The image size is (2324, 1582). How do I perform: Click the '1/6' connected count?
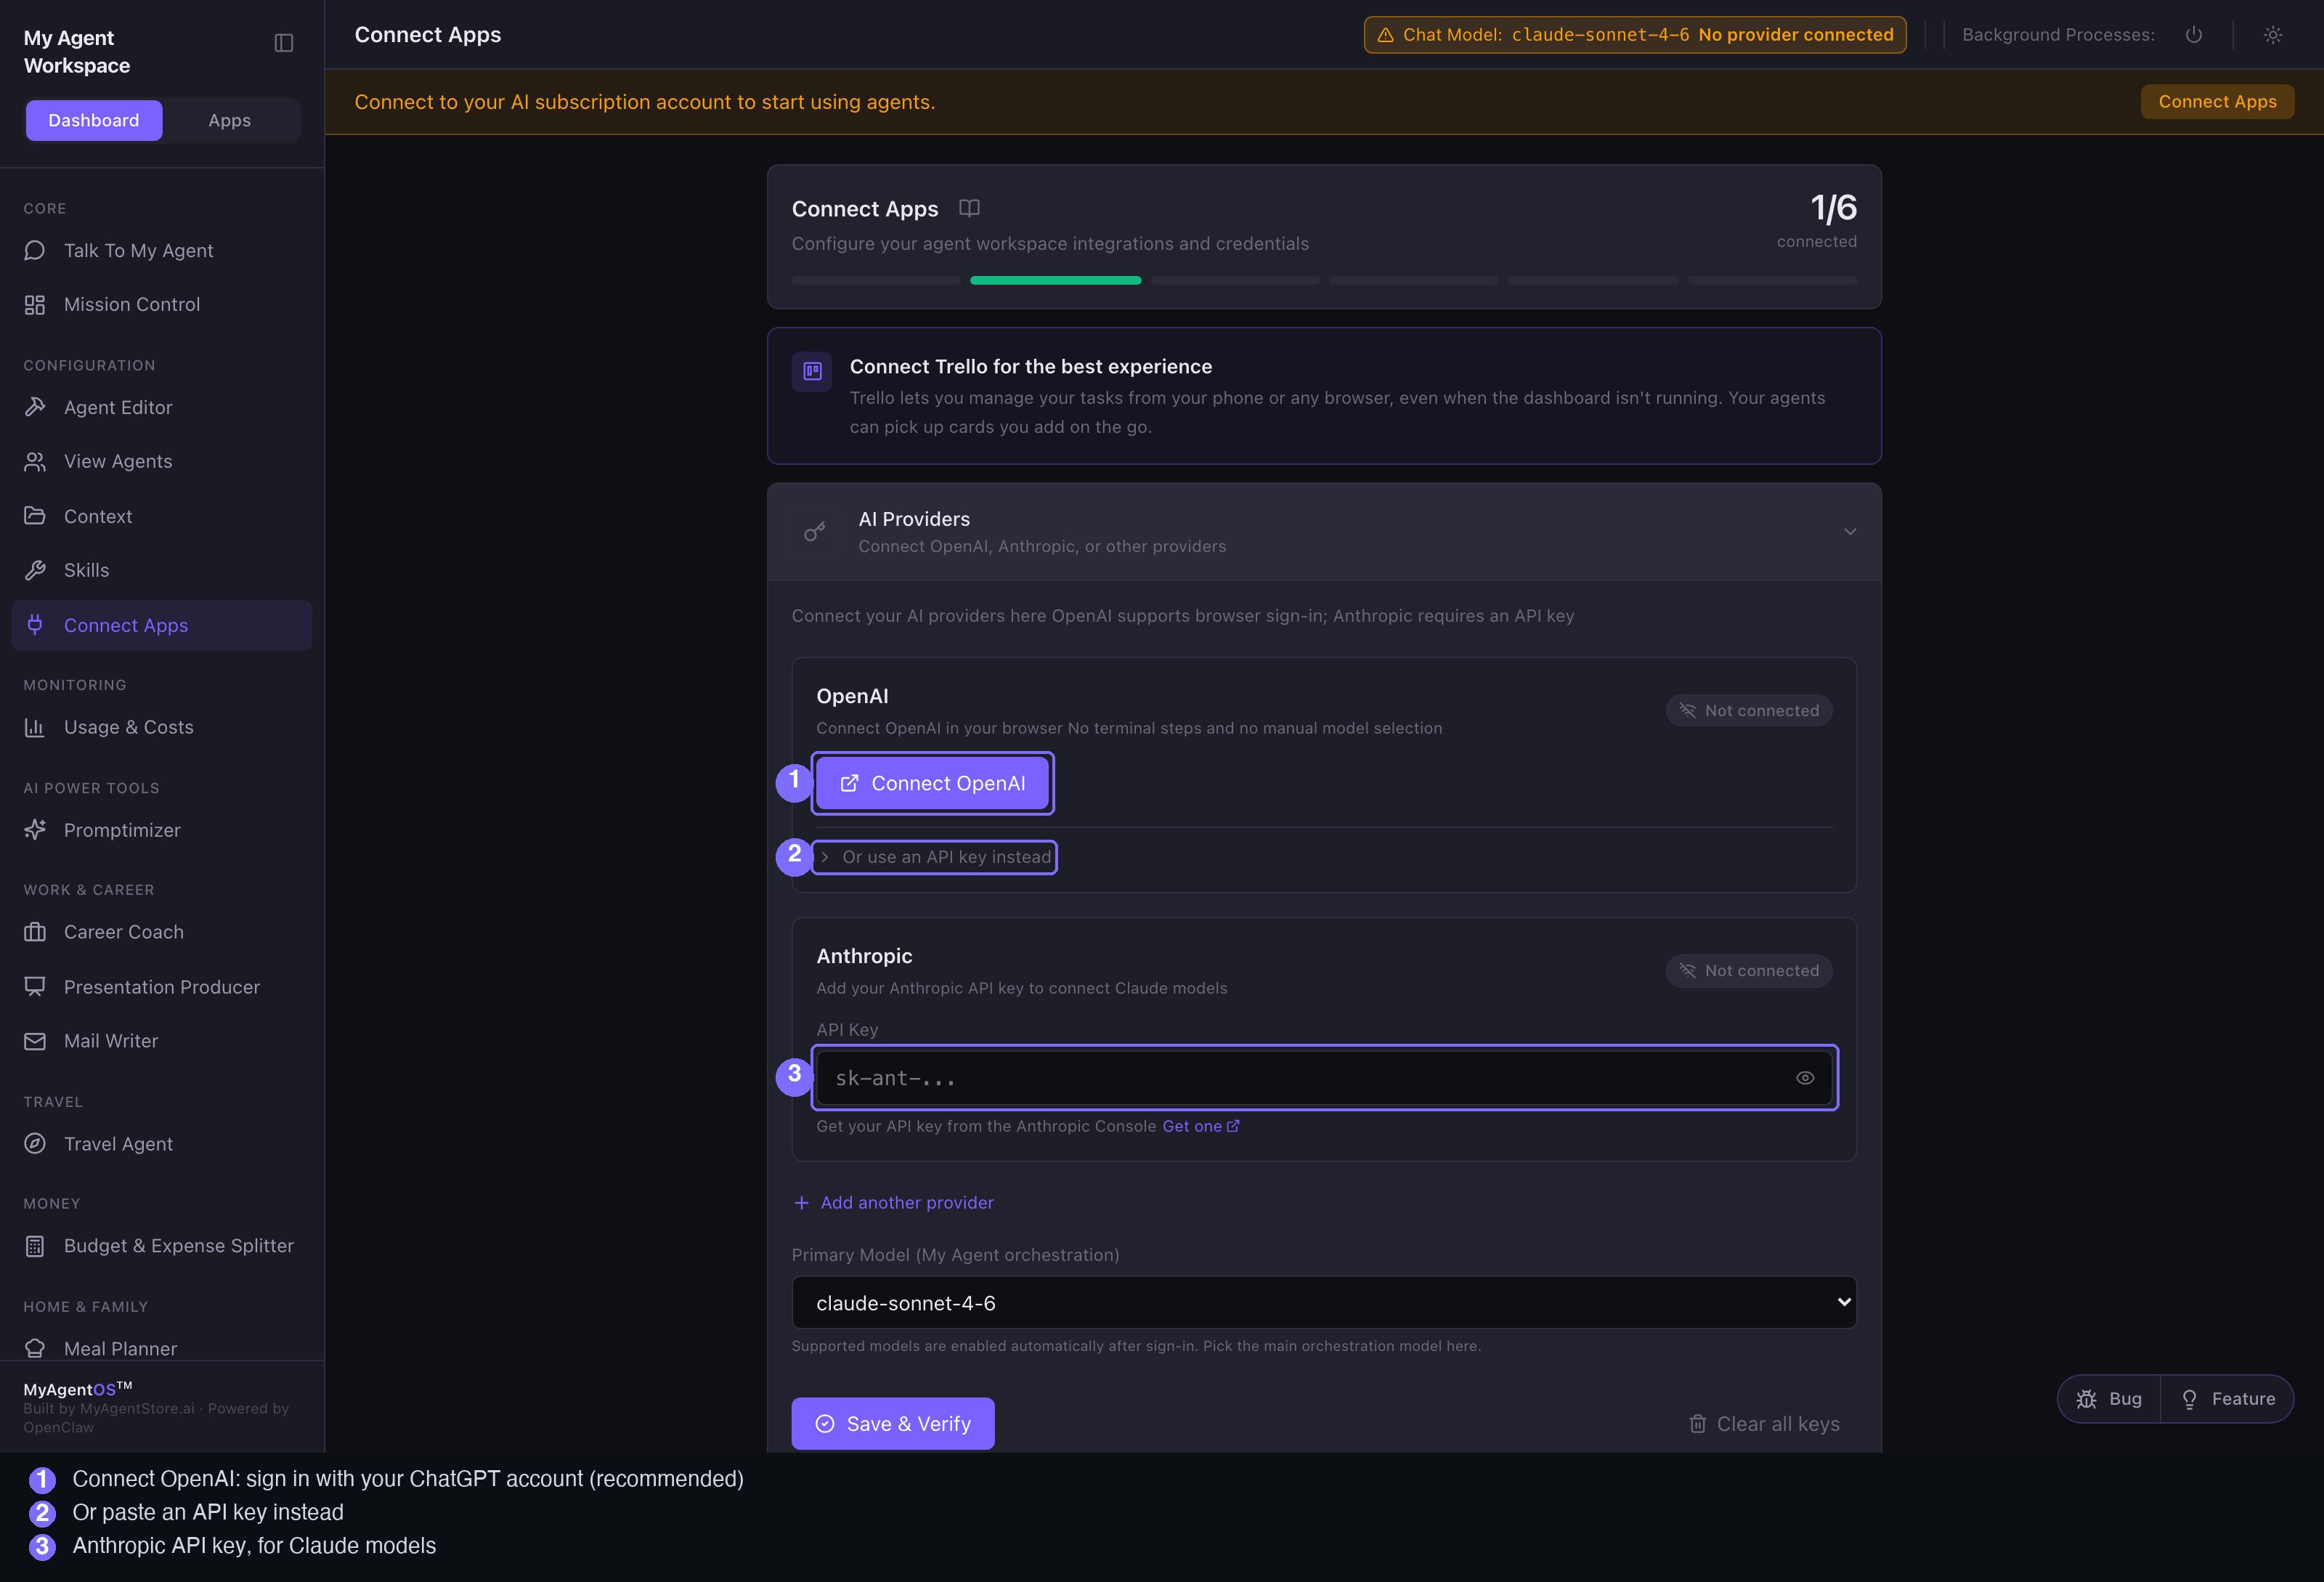click(x=1833, y=208)
